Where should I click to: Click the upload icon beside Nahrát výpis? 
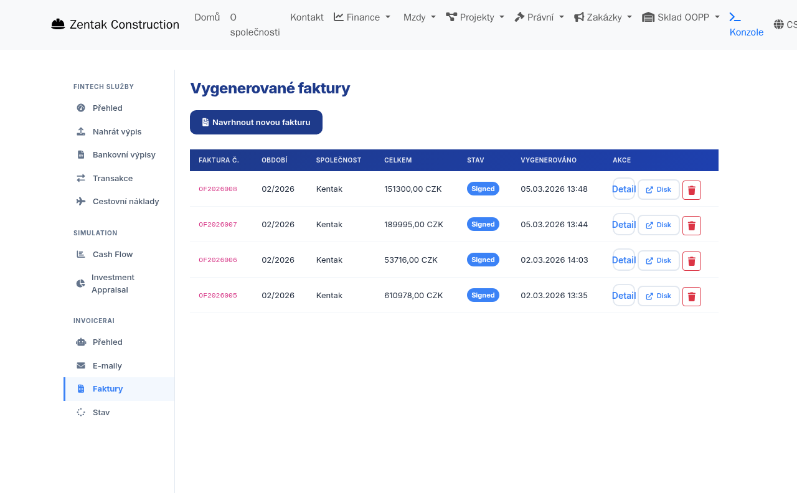coord(80,131)
